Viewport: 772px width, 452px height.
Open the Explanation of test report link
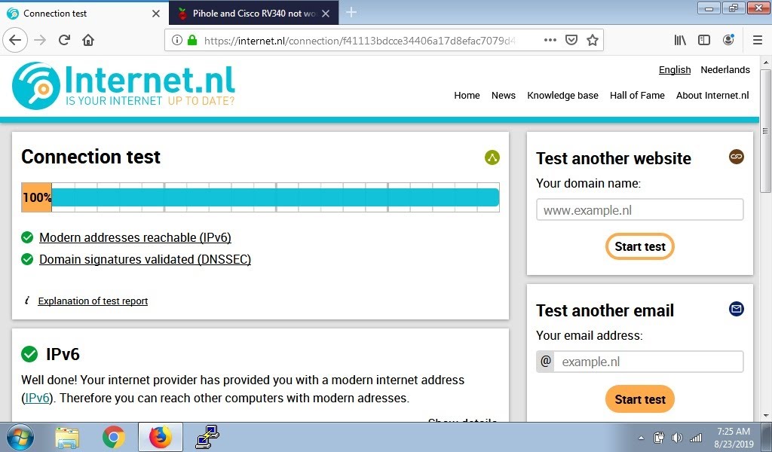[x=93, y=301]
